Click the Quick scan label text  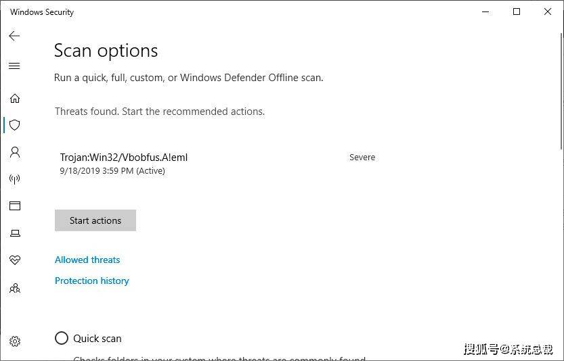tap(97, 339)
